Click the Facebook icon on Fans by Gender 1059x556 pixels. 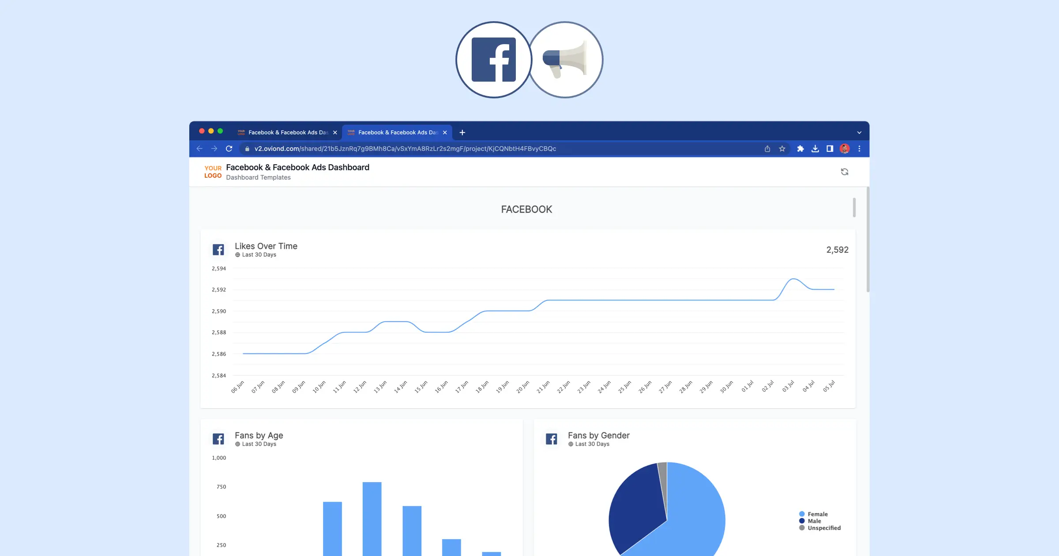(x=552, y=439)
